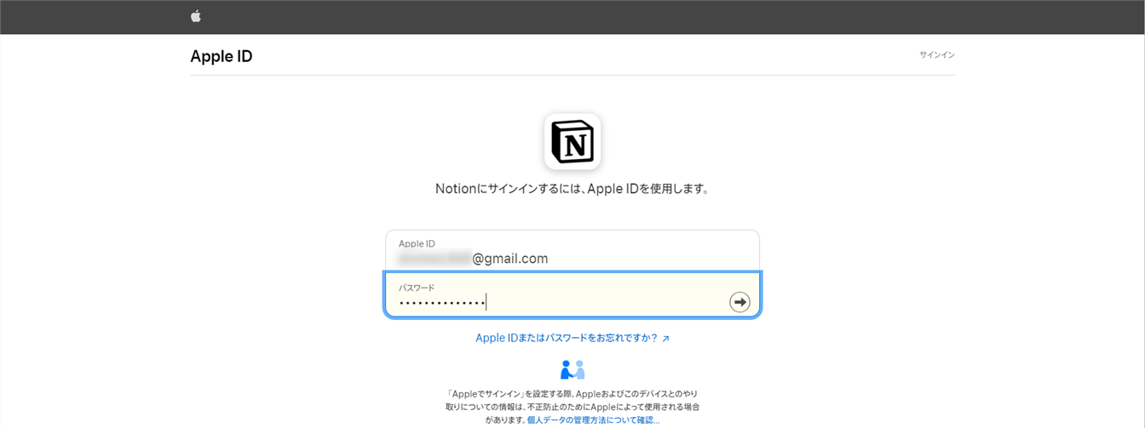
Task: Click the パスワード label above the dots
Action: [417, 288]
